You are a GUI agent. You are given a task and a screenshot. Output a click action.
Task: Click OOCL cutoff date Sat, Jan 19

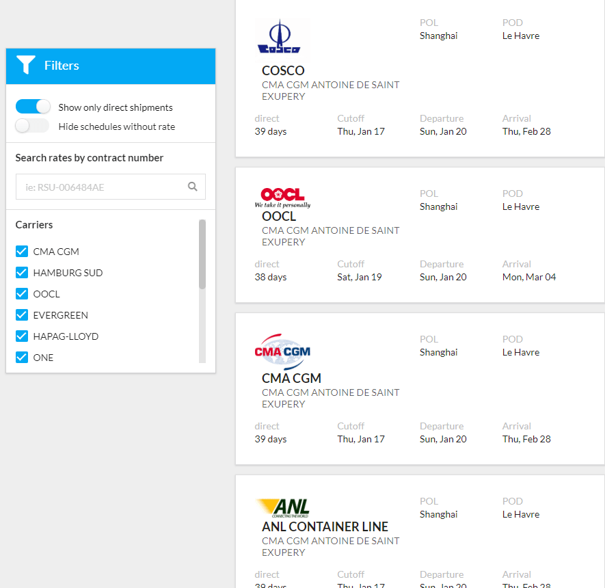pyautogui.click(x=359, y=277)
